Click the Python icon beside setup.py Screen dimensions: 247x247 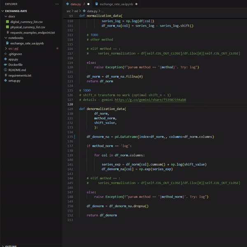5,81
